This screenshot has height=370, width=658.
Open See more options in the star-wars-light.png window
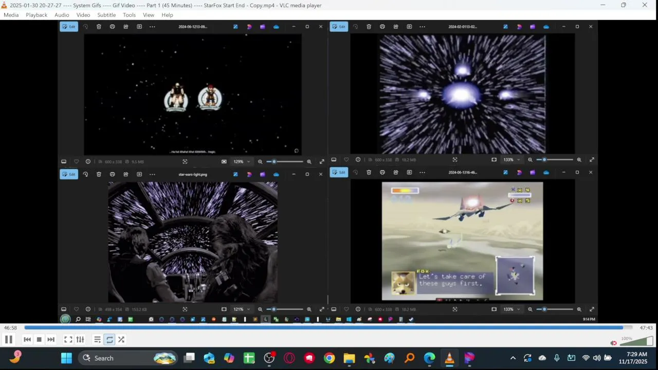tap(152, 174)
